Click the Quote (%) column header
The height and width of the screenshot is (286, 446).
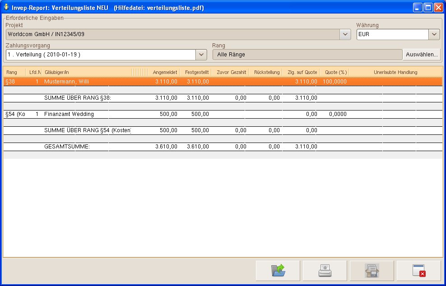[334, 72]
